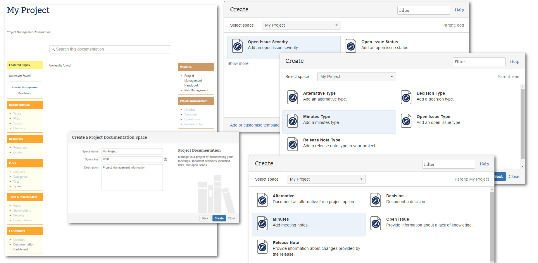Open Help link in Parent eee Create dialog
538x263 pixels.
pos(515,61)
